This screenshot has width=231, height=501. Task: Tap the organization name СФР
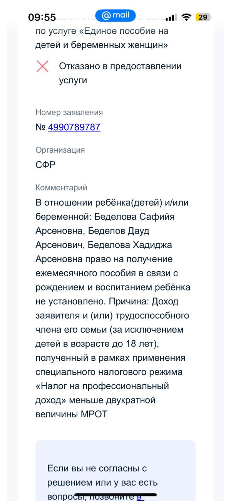46,165
